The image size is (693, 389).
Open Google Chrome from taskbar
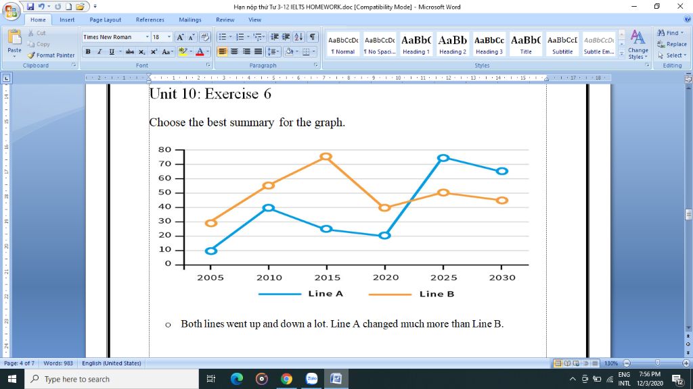click(x=286, y=379)
